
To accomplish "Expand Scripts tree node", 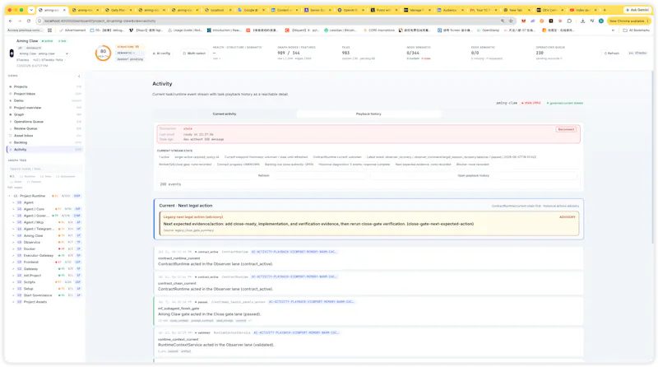I will (x=13, y=282).
